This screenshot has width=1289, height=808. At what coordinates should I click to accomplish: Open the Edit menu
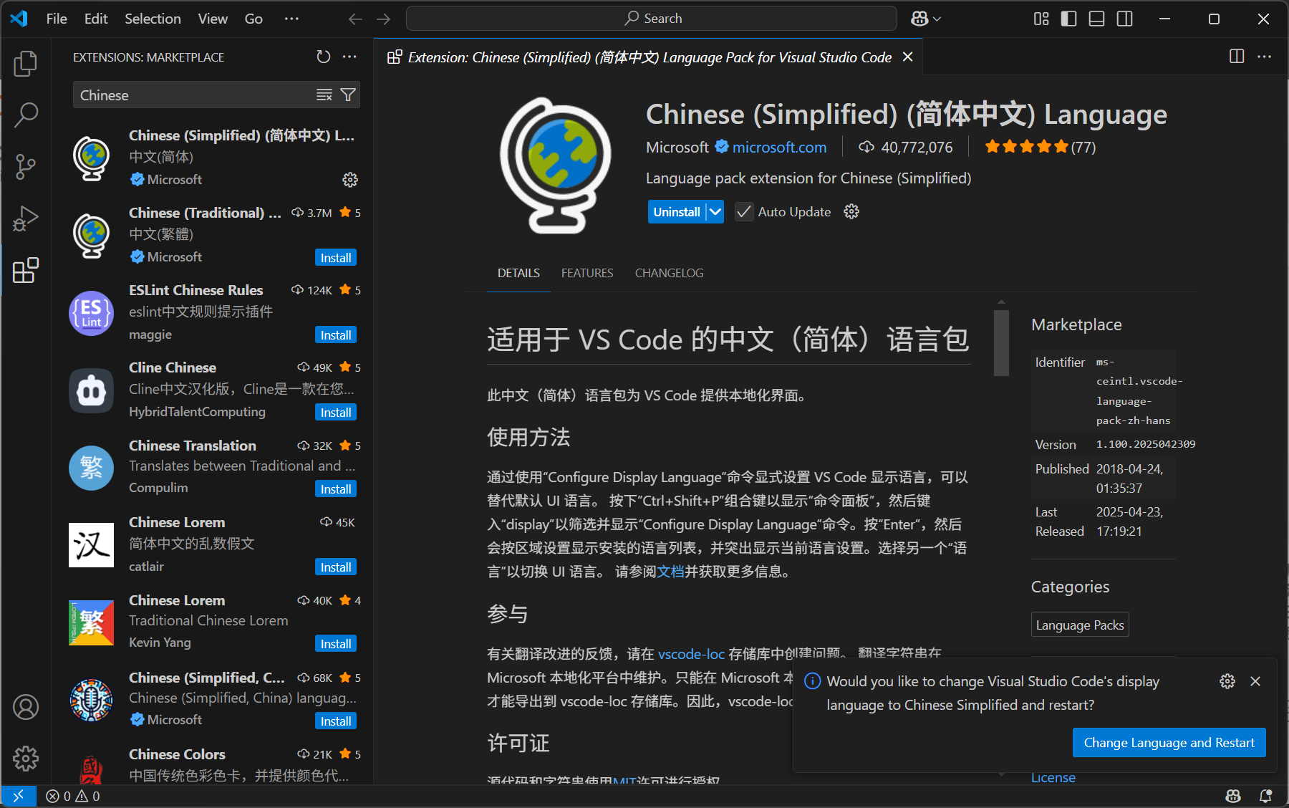click(x=96, y=19)
